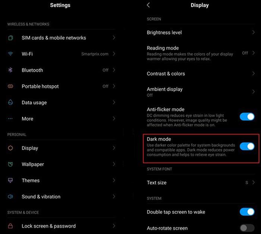Open the More wireless settings entry
The image size is (261, 234).
tap(61, 119)
